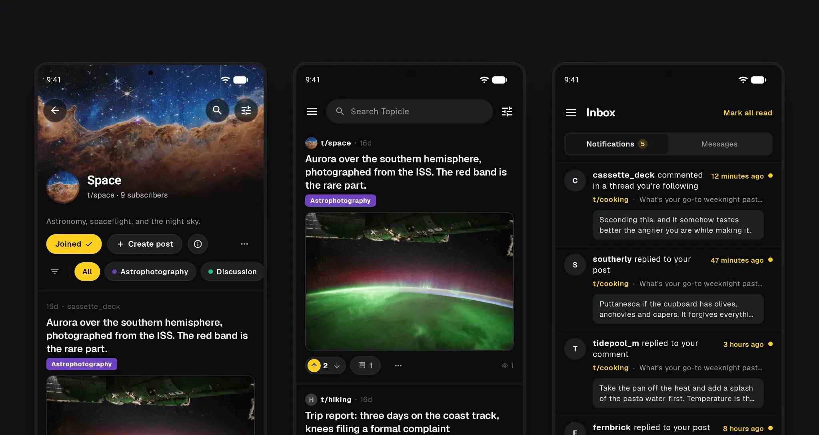Open tune settings icon beside search bar
This screenshot has height=435, width=819.
507,112
